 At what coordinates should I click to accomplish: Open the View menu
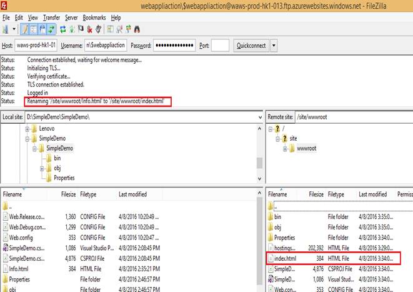pyautogui.click(x=33, y=18)
